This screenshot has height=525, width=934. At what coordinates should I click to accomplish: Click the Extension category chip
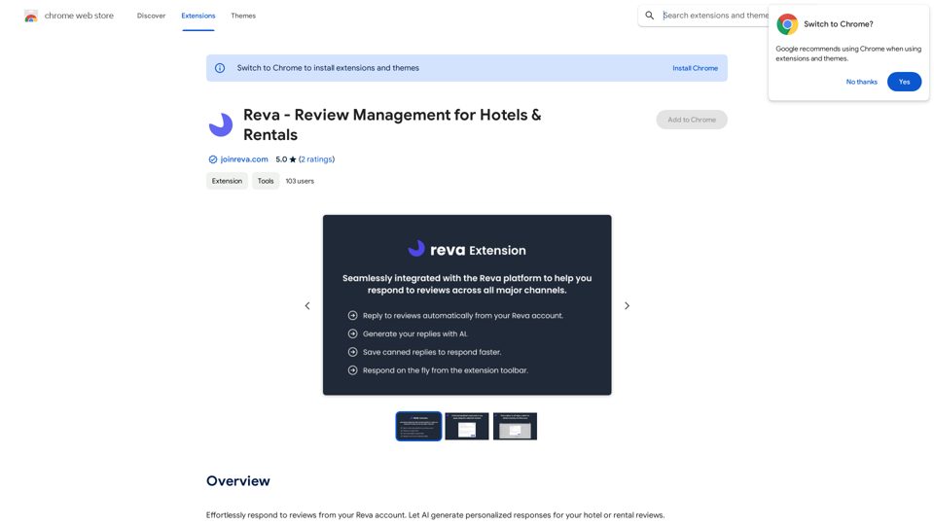(x=227, y=181)
